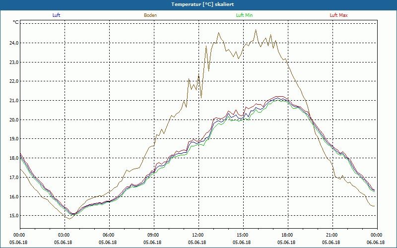
Task: Click the 05.06.18 date under 12:00
Action: click(197, 243)
